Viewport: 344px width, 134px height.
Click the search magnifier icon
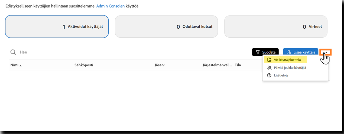(x=13, y=52)
